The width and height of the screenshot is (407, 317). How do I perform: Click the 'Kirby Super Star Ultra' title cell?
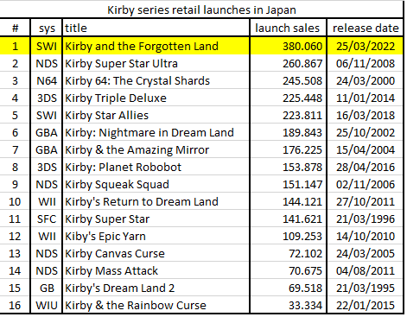pyautogui.click(x=156, y=63)
